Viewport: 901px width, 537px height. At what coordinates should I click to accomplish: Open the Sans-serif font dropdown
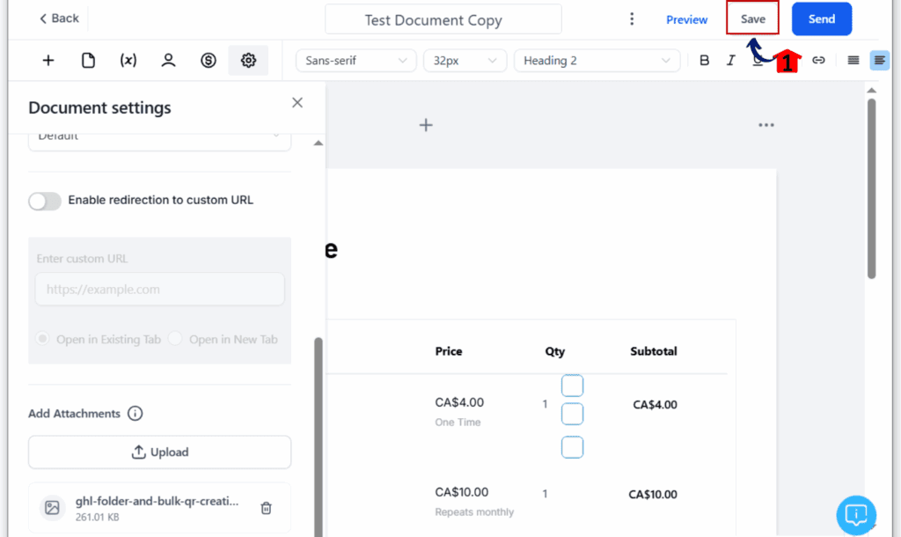pos(355,61)
